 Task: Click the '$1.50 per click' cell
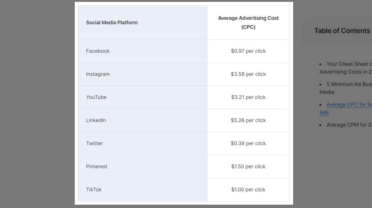pos(248,166)
